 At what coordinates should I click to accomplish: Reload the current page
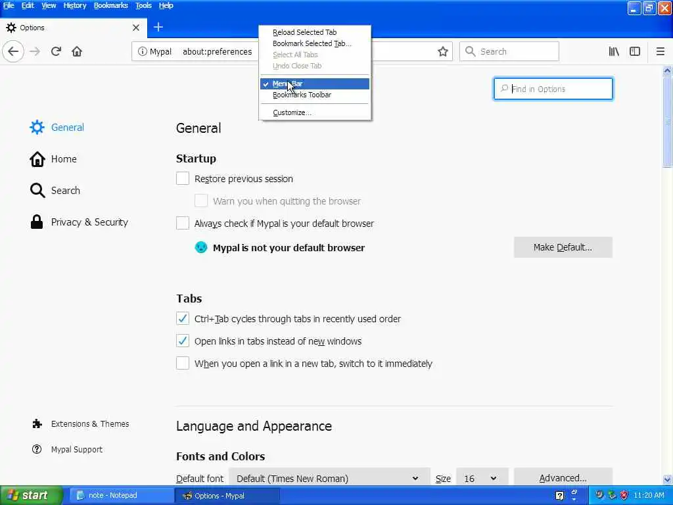[56, 51]
